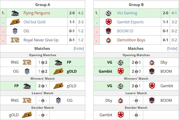
Task: Open the Vici Gaming team link
Action: [127, 13]
